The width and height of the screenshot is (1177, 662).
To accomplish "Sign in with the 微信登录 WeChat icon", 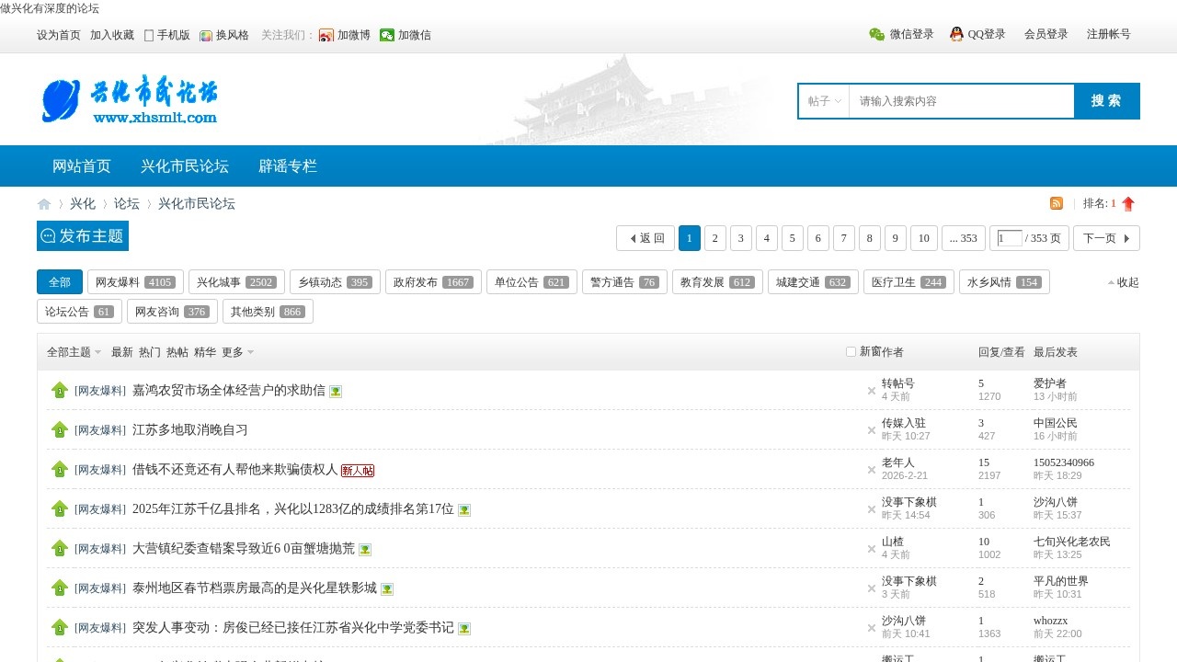I will (876, 34).
